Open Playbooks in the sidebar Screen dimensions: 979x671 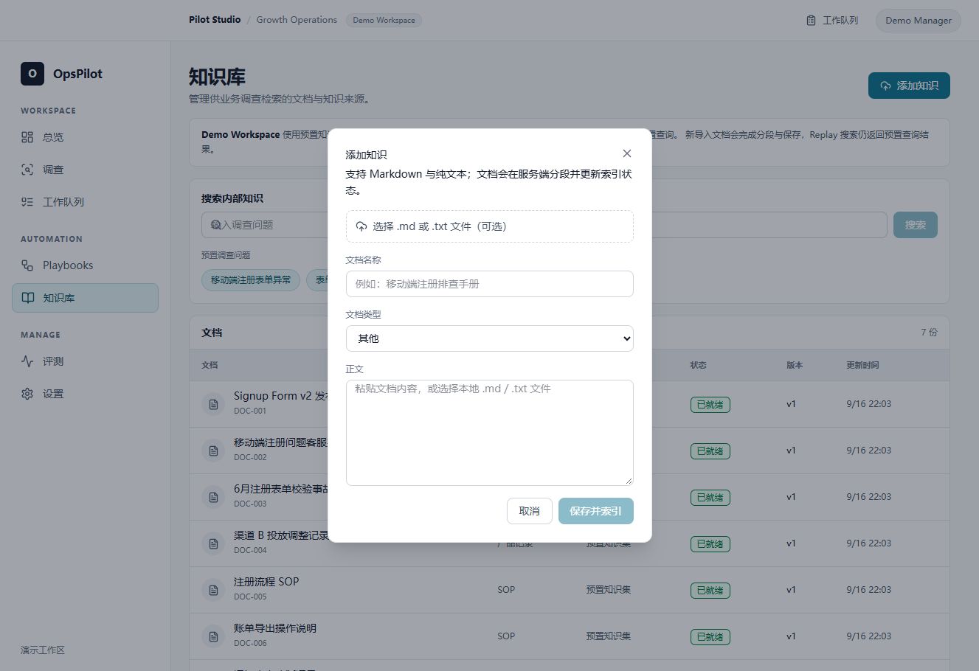point(85,265)
